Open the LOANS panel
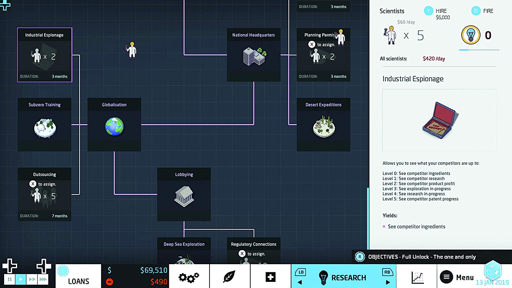 pos(79,277)
